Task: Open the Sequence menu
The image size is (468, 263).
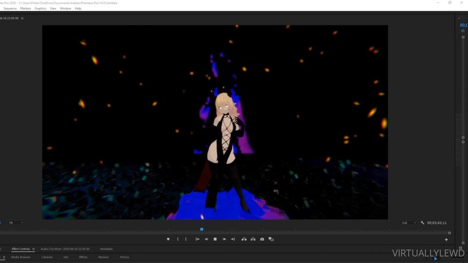Action: point(10,8)
